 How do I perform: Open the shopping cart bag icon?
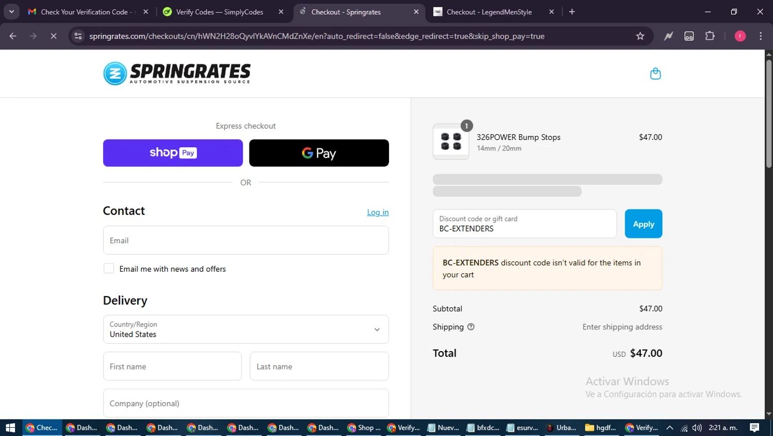tap(655, 74)
